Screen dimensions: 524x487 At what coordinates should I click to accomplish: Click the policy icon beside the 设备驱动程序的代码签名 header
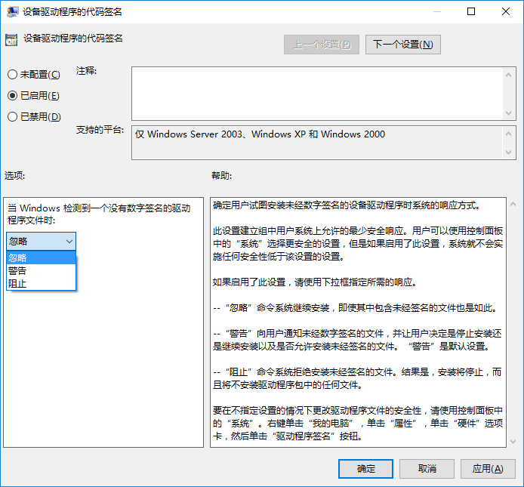(11, 39)
